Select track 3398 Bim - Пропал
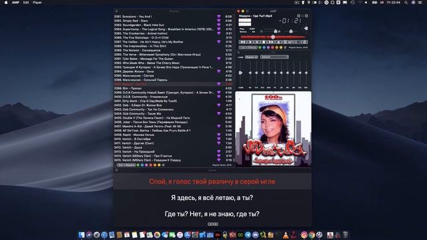 click(173, 88)
